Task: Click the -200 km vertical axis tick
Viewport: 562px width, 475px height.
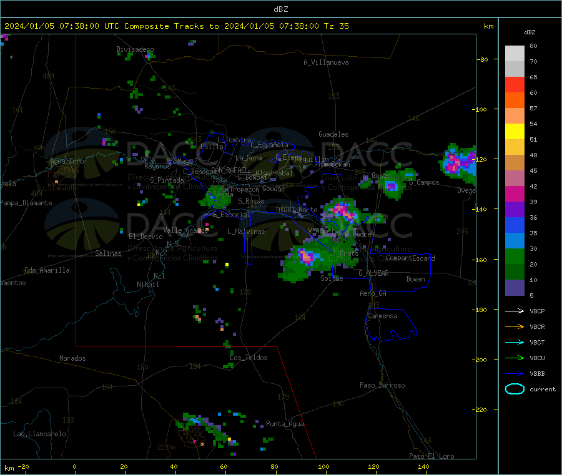Action: click(x=480, y=360)
